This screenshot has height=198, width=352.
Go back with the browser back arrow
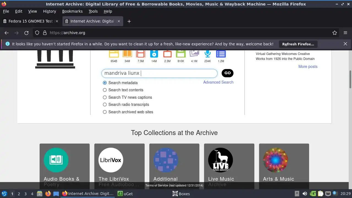coord(7,33)
